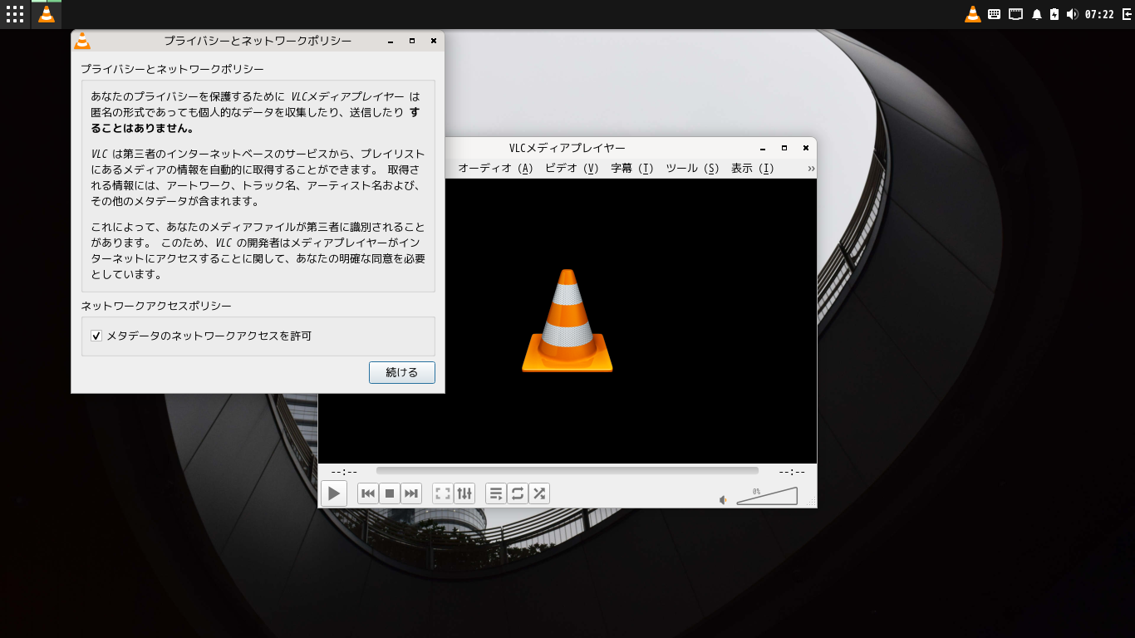Click the remaining time label in VLC

pyautogui.click(x=791, y=472)
